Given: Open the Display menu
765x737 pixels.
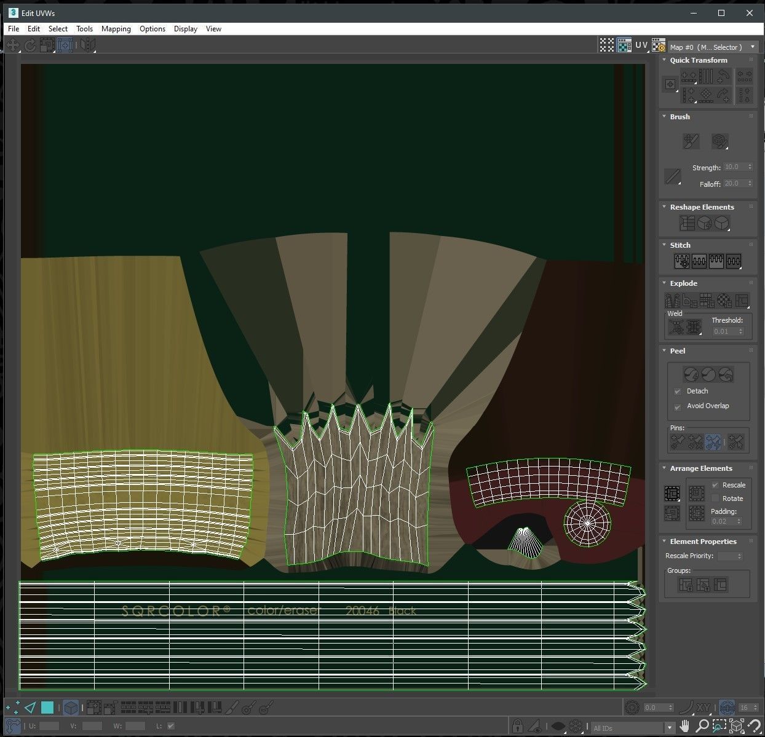Looking at the screenshot, I should point(186,29).
